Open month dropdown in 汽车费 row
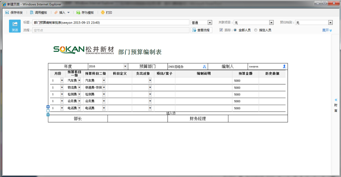The height and width of the screenshot is (177, 341). click(x=62, y=81)
